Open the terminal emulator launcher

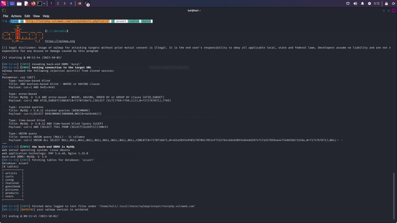pyautogui.click(x=40, y=3)
